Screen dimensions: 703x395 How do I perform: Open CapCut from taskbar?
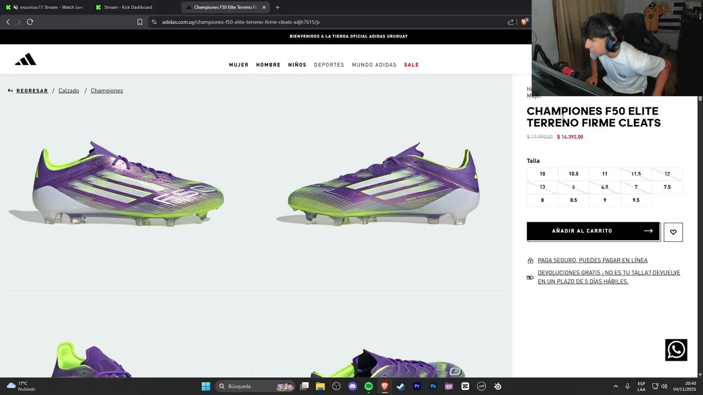tap(465, 386)
